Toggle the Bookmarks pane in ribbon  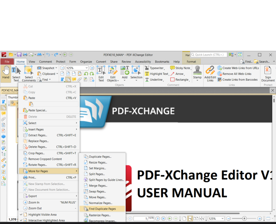pyautogui.click(x=62, y=80)
